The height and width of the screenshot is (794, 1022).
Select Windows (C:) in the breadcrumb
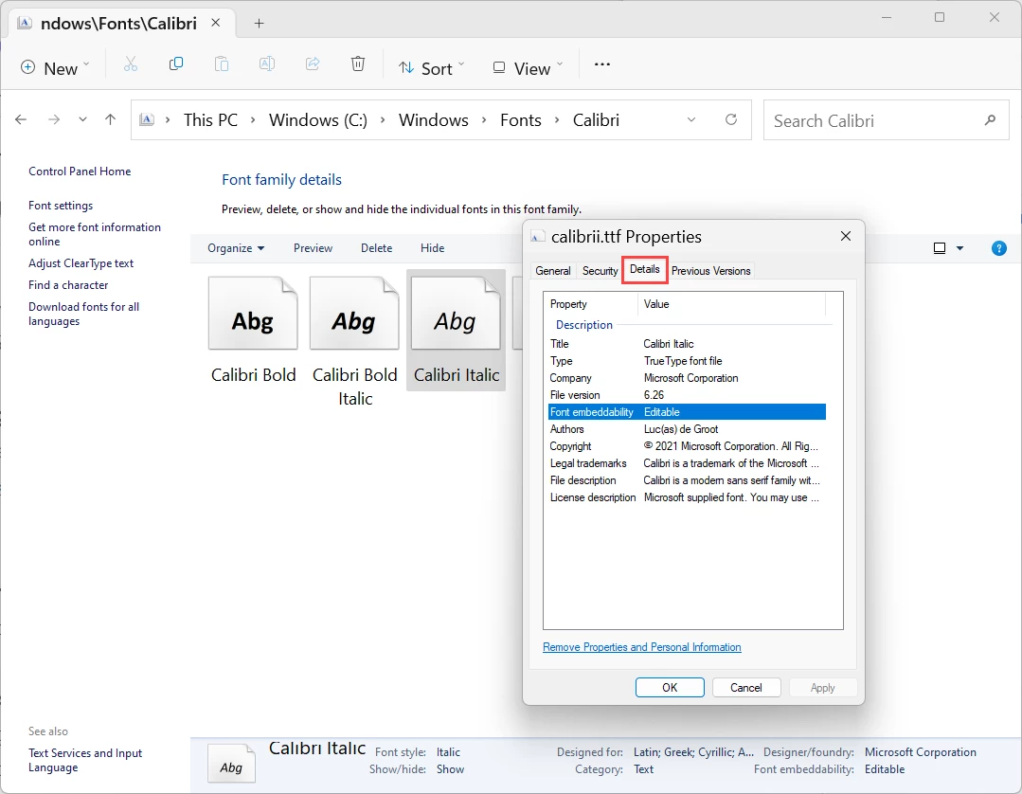(x=318, y=120)
